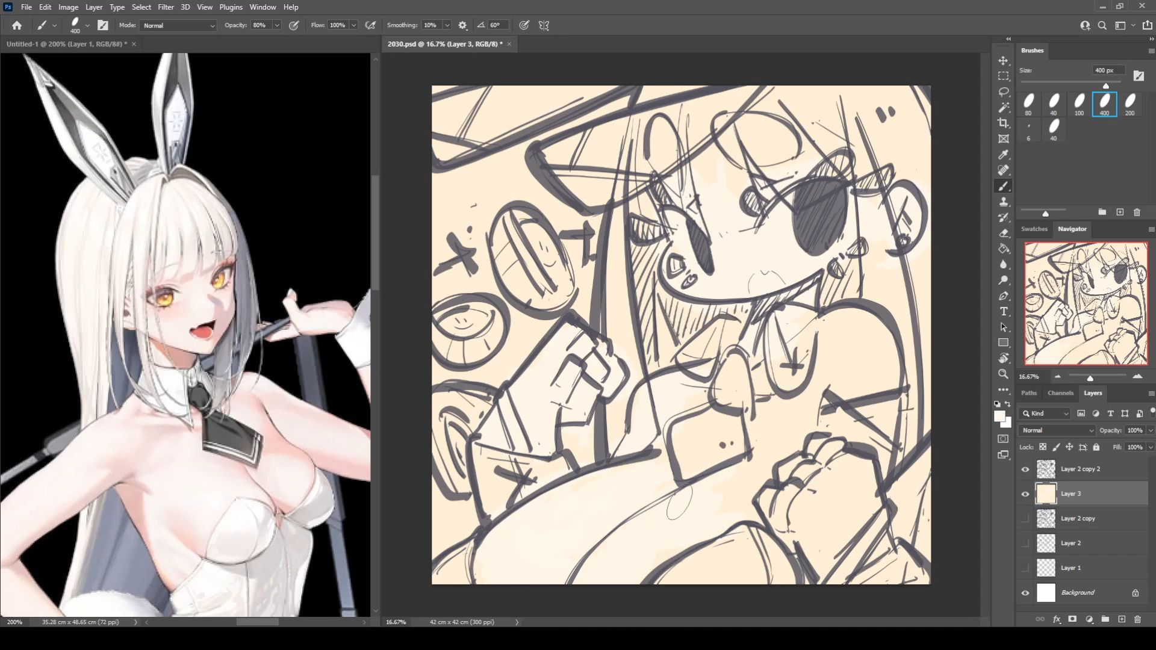
Task: Select the Horizontal Type tool
Action: (x=1003, y=311)
